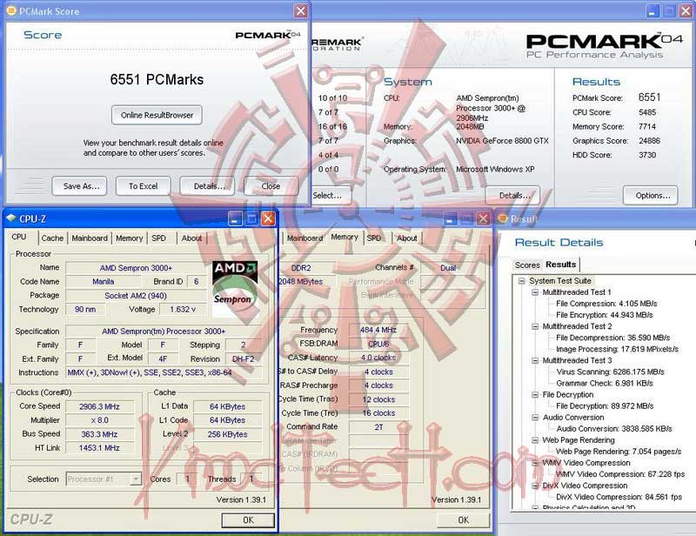696x536 pixels.
Task: Minimize the second CPU-Z Memory window
Action: [450, 218]
